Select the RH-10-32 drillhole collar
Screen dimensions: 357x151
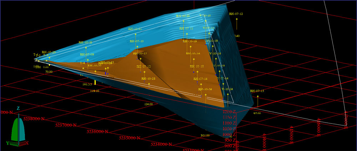coord(85,43)
